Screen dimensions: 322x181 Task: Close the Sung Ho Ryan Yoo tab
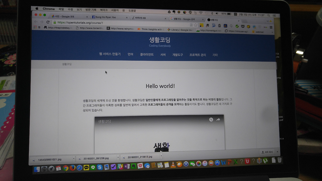[x=126, y=18]
